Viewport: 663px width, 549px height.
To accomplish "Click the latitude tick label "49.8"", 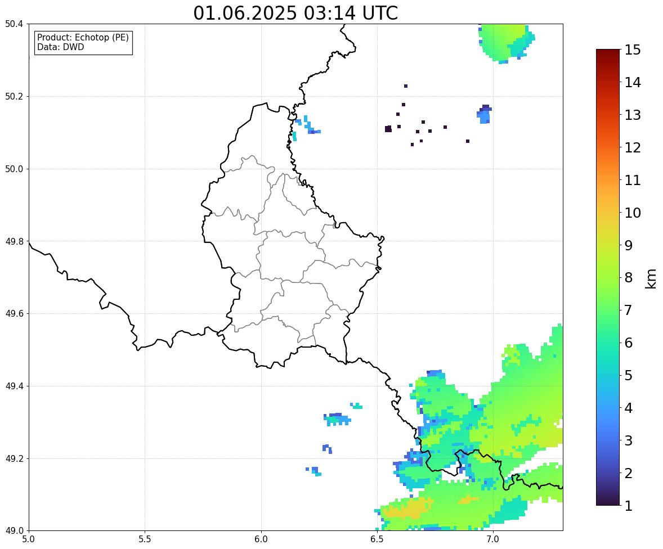I will 14,241.
